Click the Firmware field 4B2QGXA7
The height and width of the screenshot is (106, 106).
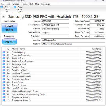tap(55, 21)
